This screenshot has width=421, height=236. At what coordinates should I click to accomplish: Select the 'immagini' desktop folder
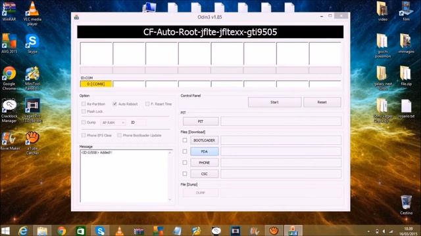(x=406, y=43)
